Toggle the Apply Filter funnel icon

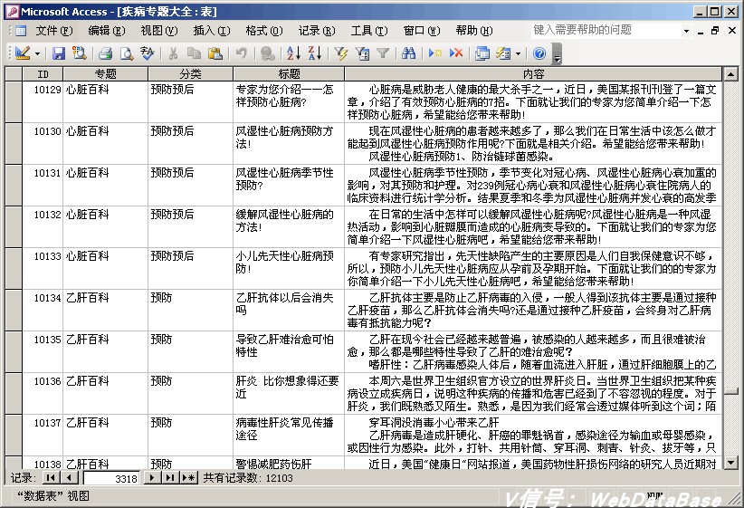(x=383, y=53)
